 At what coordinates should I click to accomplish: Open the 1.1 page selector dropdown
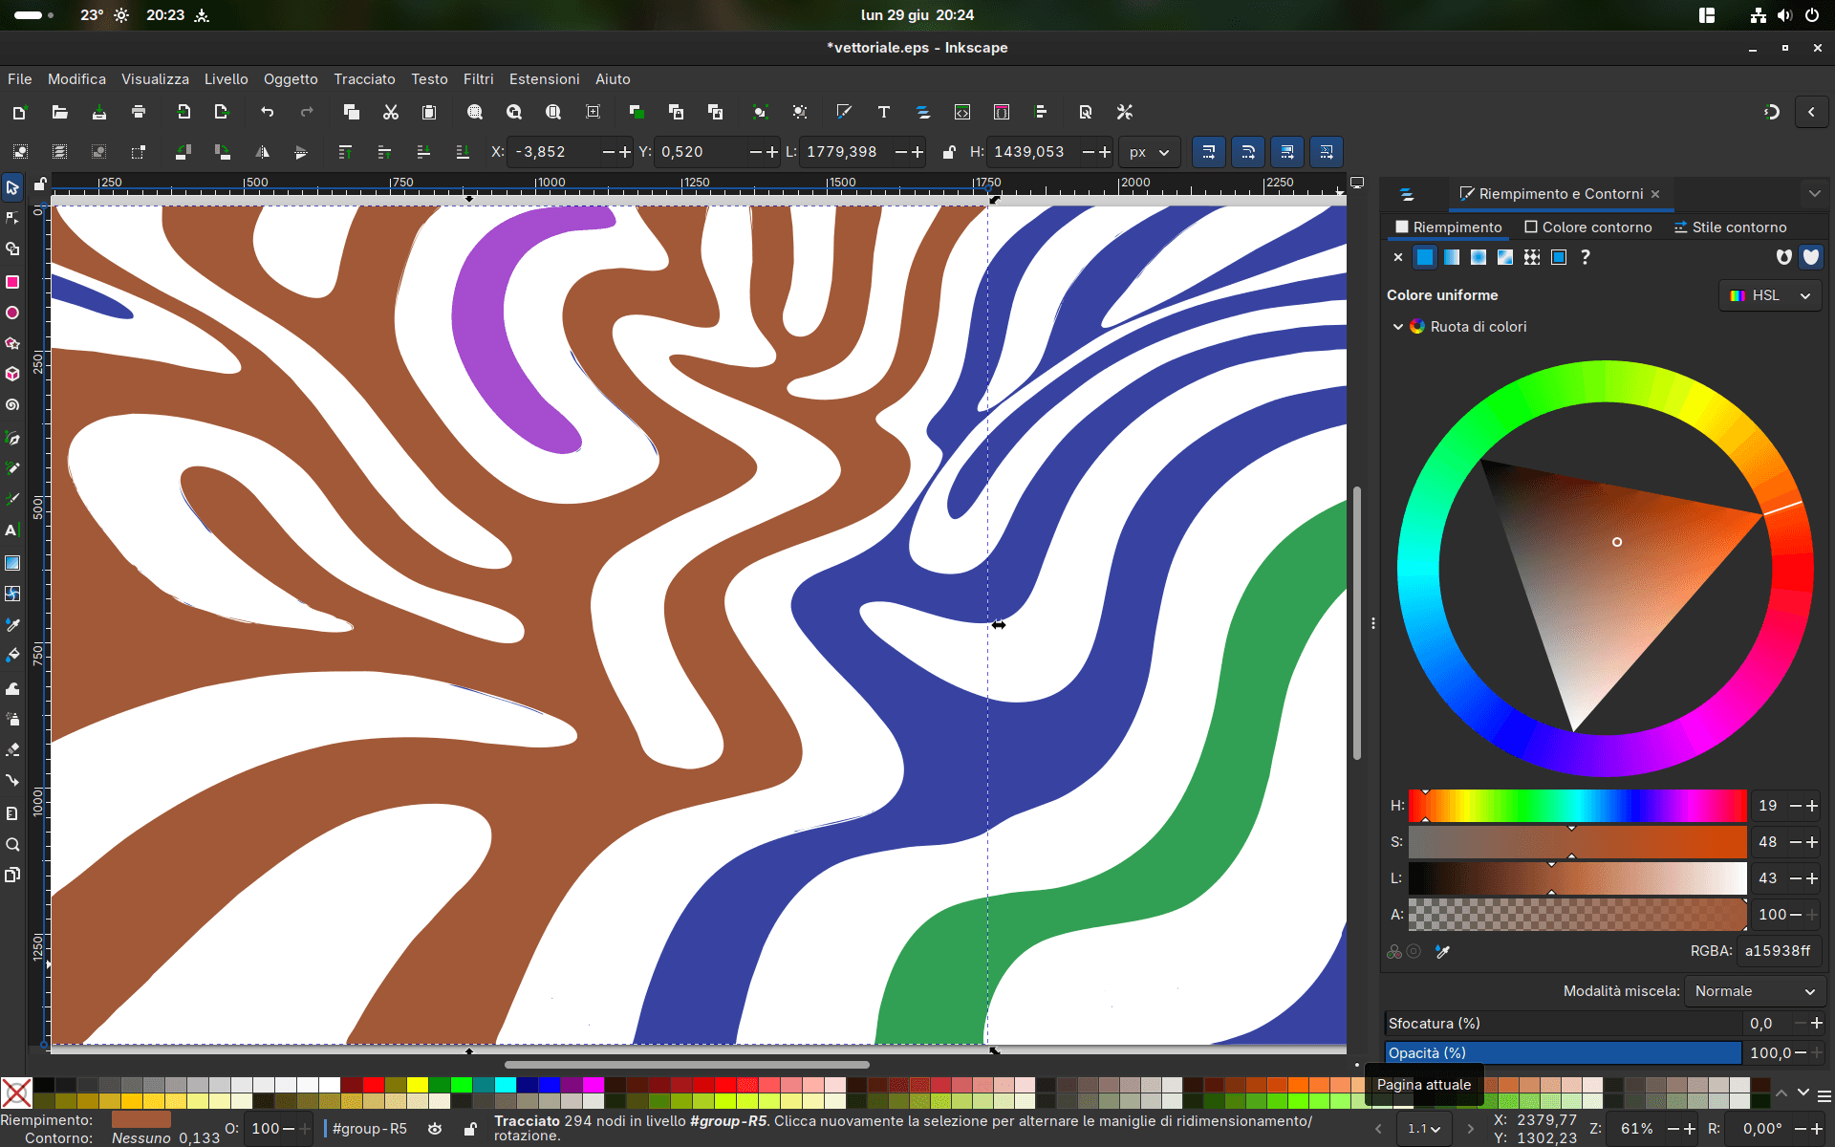click(1423, 1129)
